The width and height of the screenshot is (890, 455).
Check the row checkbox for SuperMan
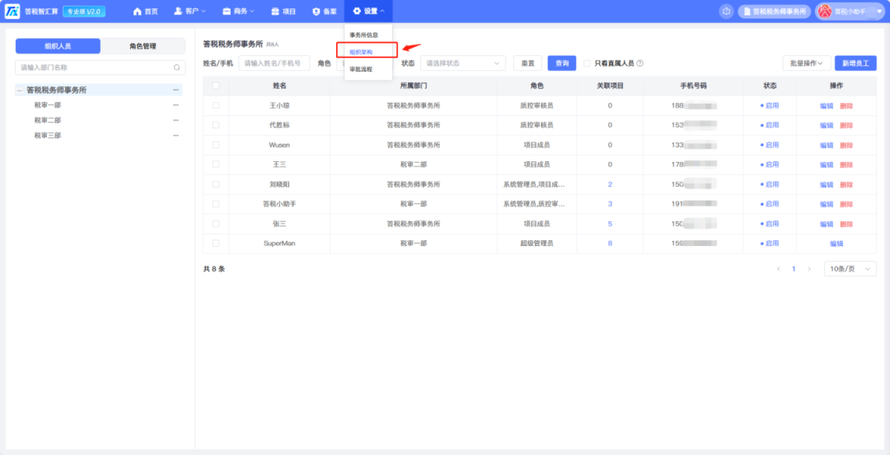216,243
